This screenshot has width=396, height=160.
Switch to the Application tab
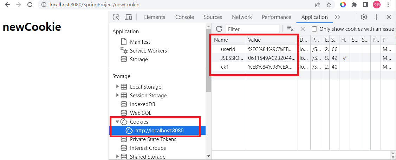[x=314, y=17]
